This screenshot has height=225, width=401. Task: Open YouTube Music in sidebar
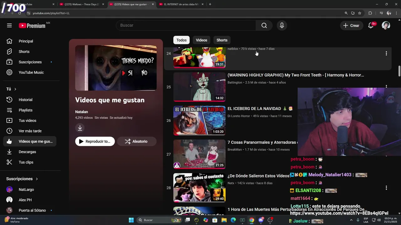pyautogui.click(x=30, y=72)
